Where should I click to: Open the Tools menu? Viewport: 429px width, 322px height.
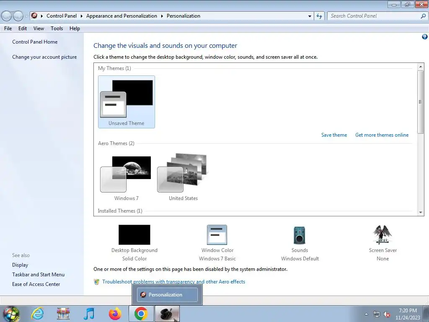(57, 29)
